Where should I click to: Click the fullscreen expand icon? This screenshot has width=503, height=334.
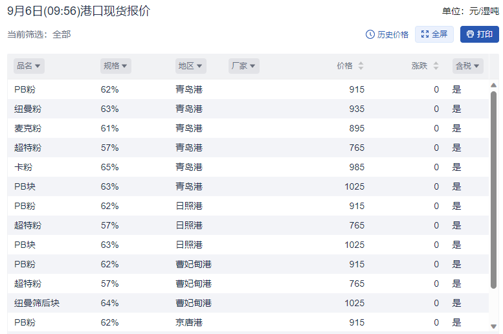click(425, 34)
